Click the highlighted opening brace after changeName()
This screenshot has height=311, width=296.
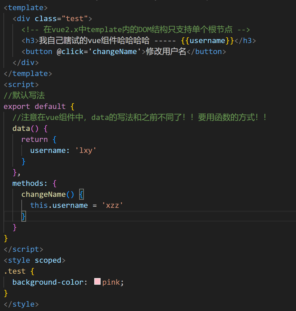[81, 194]
